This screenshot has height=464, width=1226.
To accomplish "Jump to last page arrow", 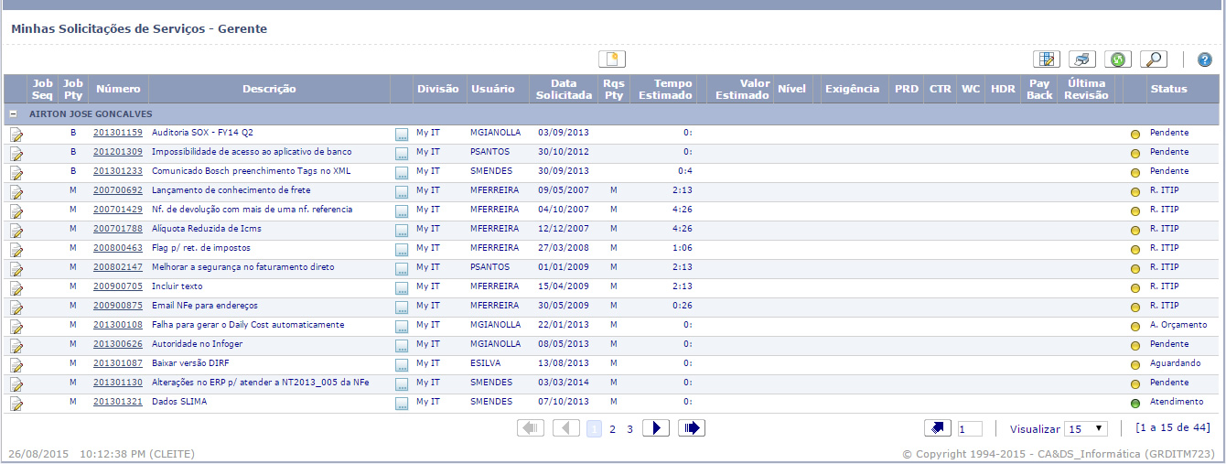I will pyautogui.click(x=691, y=428).
